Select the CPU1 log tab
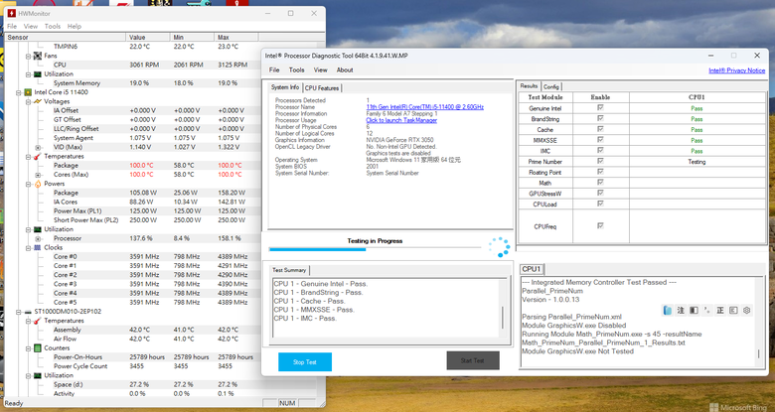 point(532,269)
